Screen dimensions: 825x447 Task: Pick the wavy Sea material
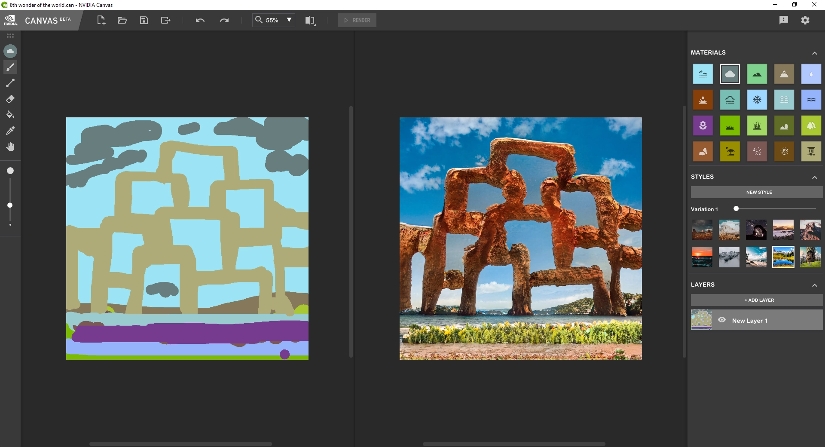pyautogui.click(x=784, y=100)
